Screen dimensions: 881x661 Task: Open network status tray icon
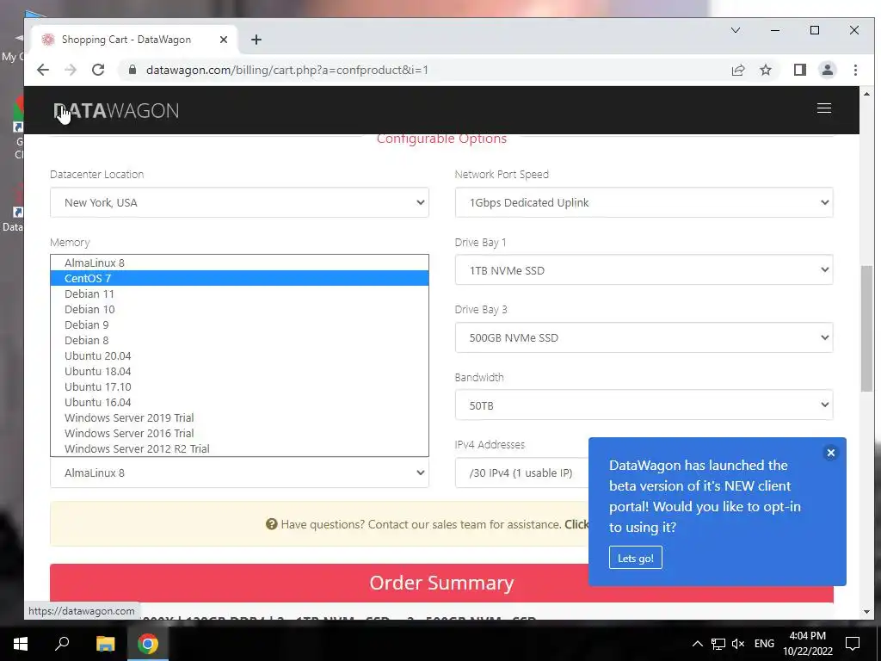coord(718,644)
